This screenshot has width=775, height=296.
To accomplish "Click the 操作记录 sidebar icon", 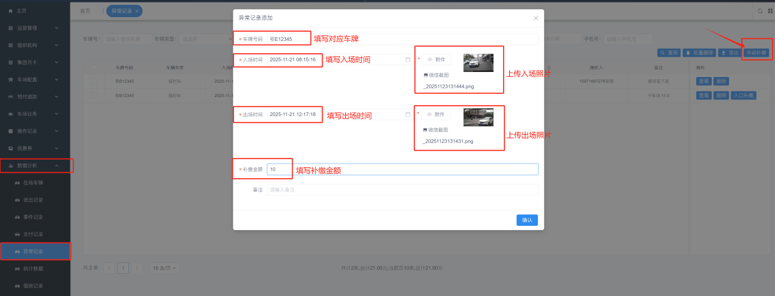I will point(10,131).
